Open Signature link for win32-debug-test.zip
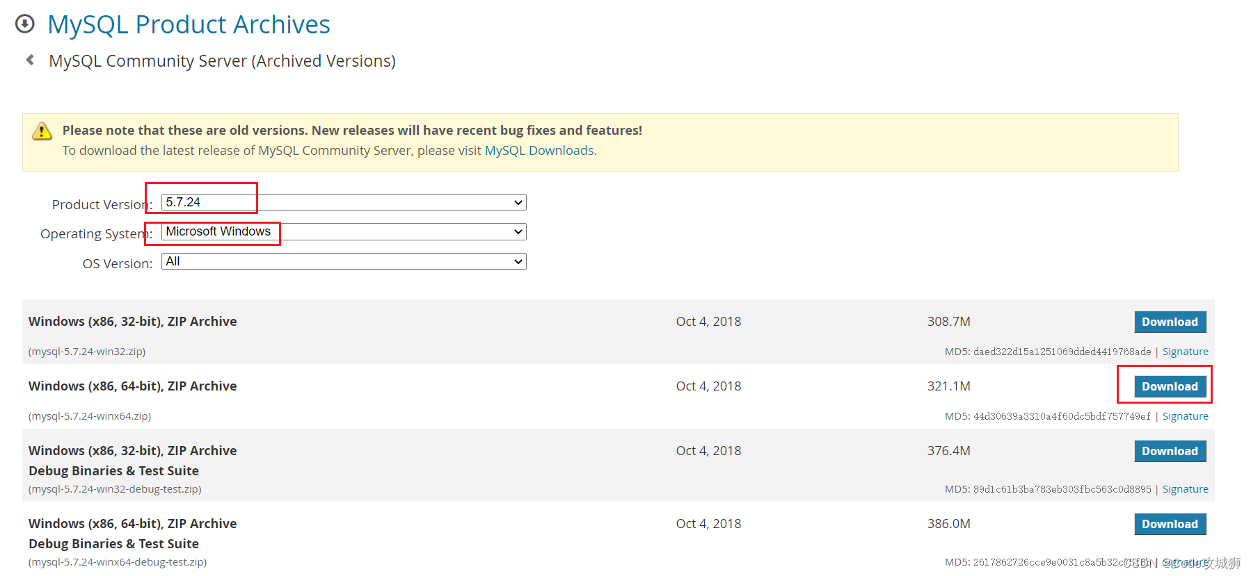Screen dimensions: 1251x576 click(x=1185, y=489)
